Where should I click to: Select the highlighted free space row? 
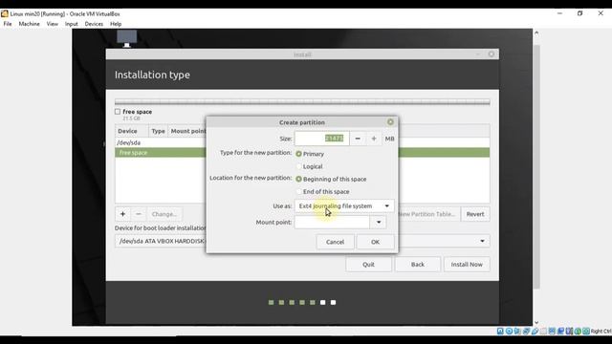160,153
